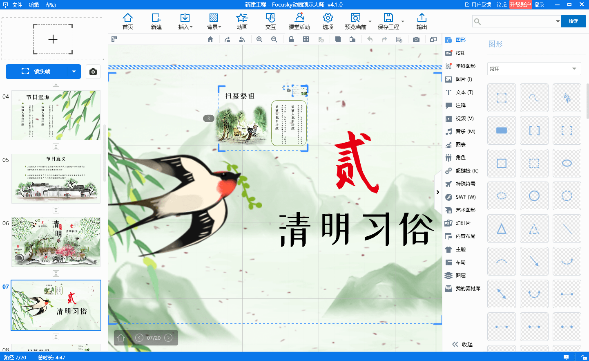Paste the clipboard object
The height and width of the screenshot is (361, 589).
point(353,39)
